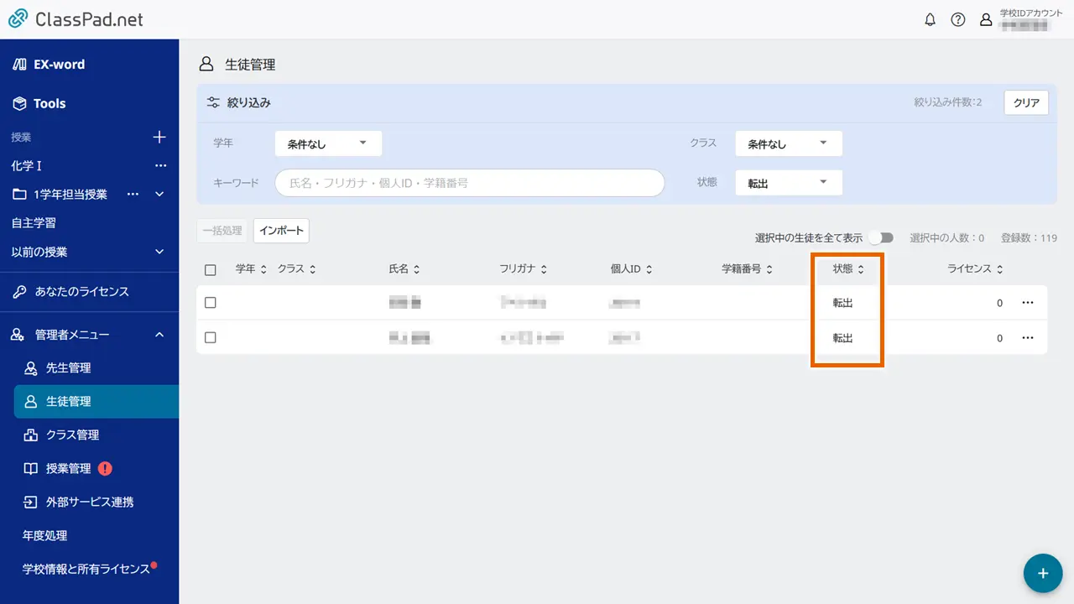Open the 状態 dropdown showing 転出
1074x604 pixels.
[788, 183]
